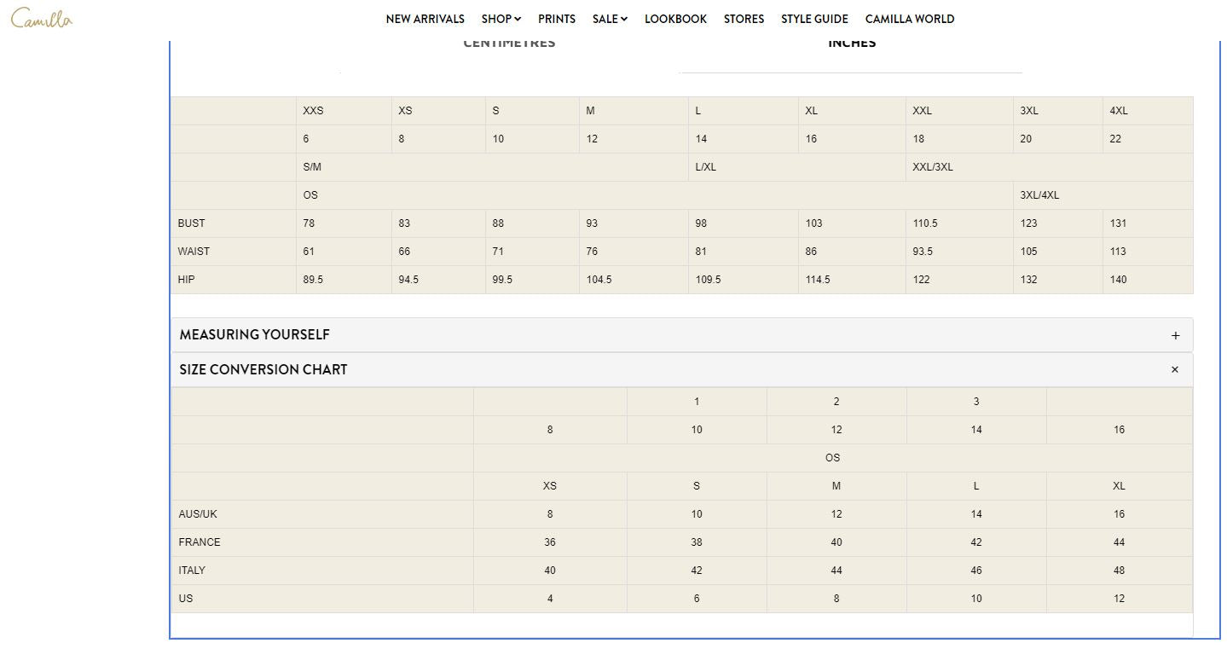The width and height of the screenshot is (1227, 649).
Task: Open the SALE dropdown menu
Action: coord(610,19)
